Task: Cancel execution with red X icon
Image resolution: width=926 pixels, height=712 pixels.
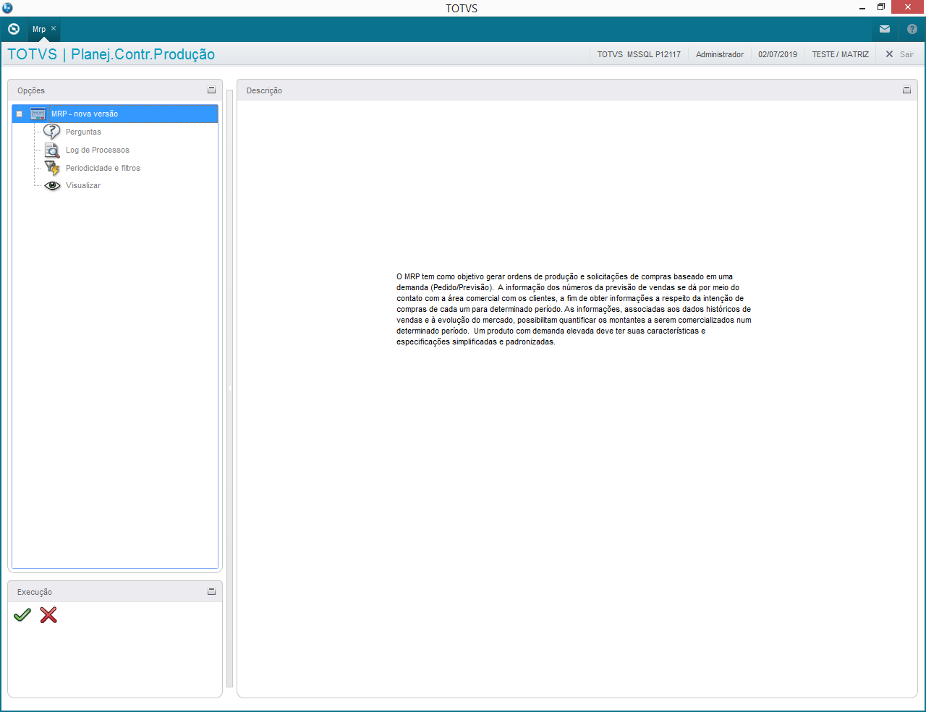Action: pyautogui.click(x=48, y=615)
